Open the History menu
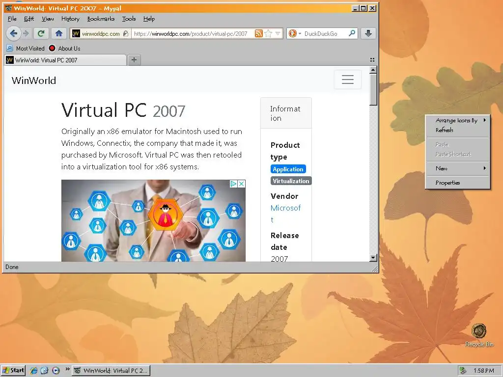The image size is (503, 377). [x=70, y=19]
